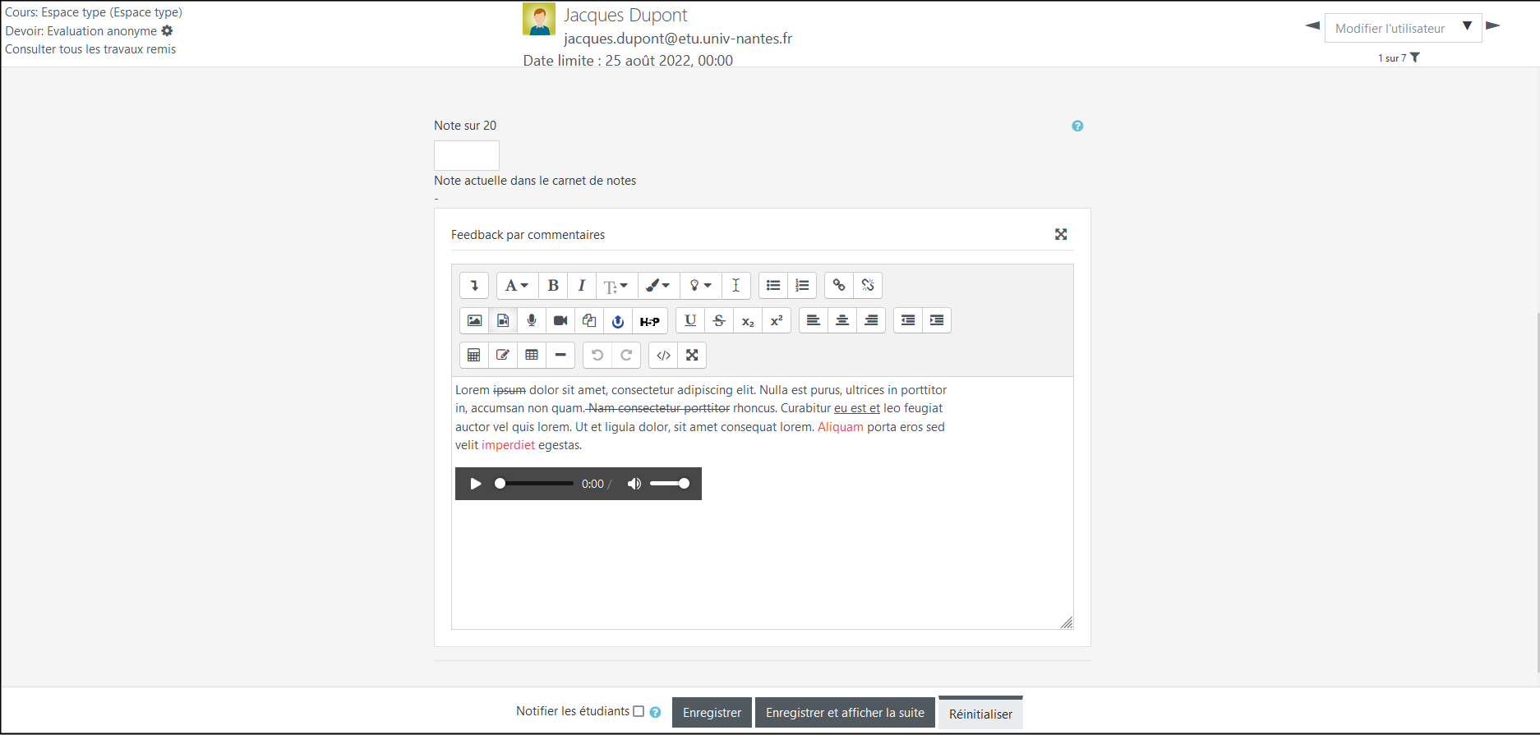Adjust the audio player volume slider

point(670,484)
